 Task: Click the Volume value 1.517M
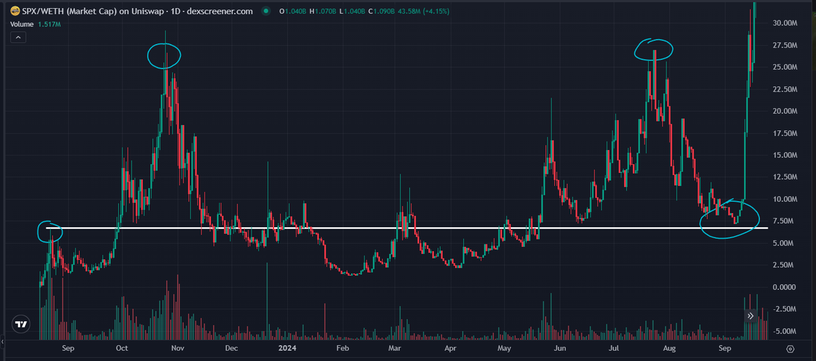pyautogui.click(x=50, y=24)
